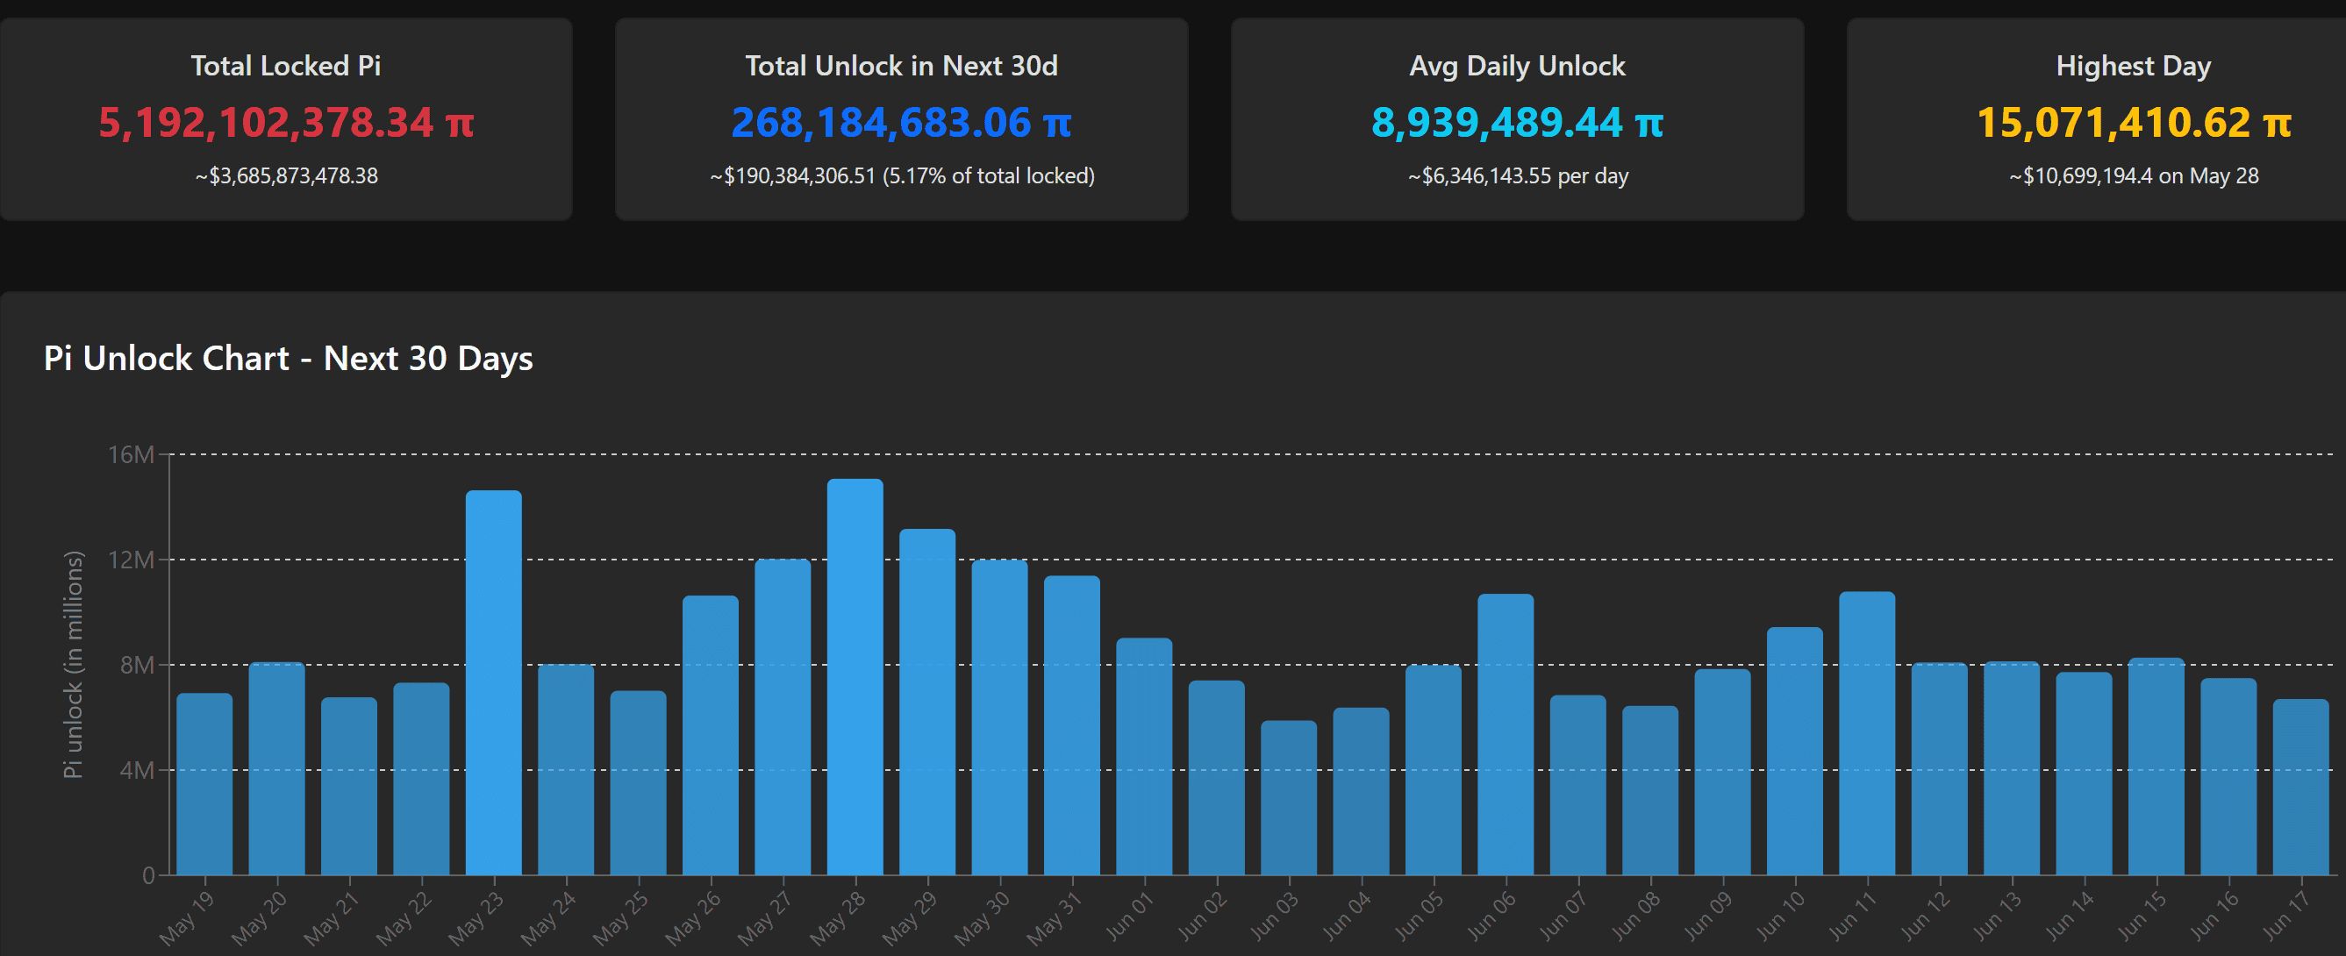The width and height of the screenshot is (2346, 956).
Task: Click the May 19 bar in chart
Action: [x=204, y=784]
